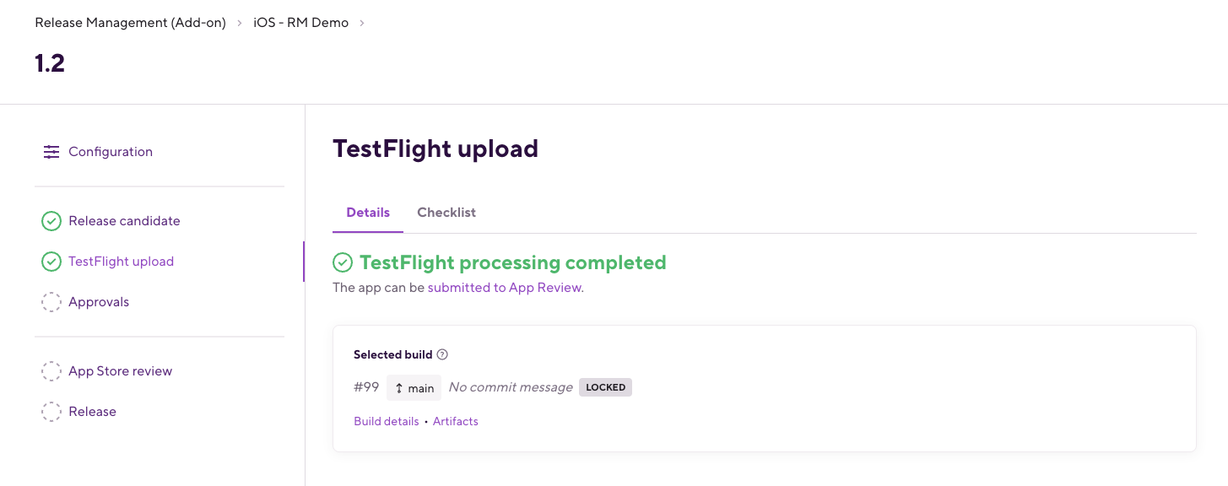Screen dimensions: 1228x486
Task: Navigate to Release Management Add-on breadcrumb
Action: coord(130,23)
